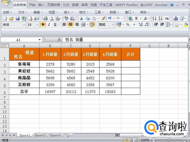Image resolution: width=190 pixels, height=142 pixels.
Task: Sort ascending with the A-Z icon
Action: [154, 18]
